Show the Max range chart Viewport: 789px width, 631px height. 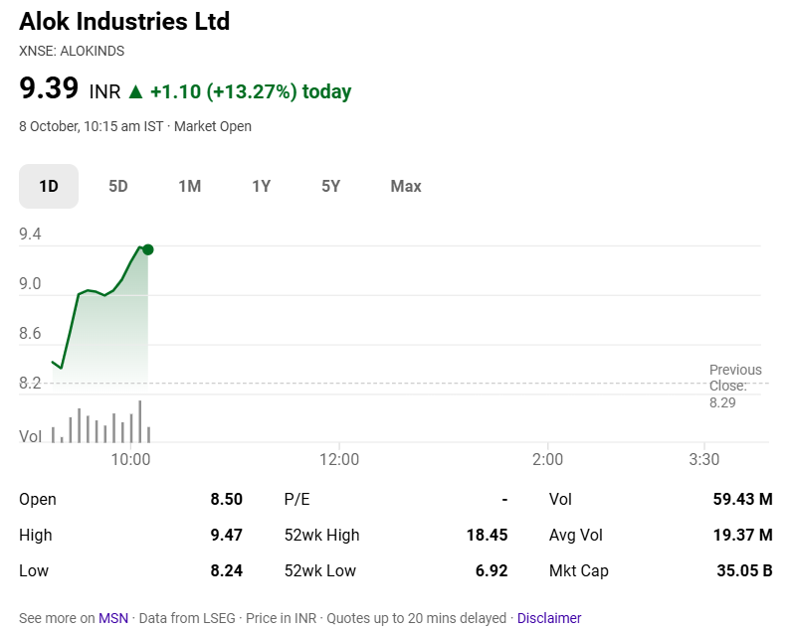coord(406,187)
